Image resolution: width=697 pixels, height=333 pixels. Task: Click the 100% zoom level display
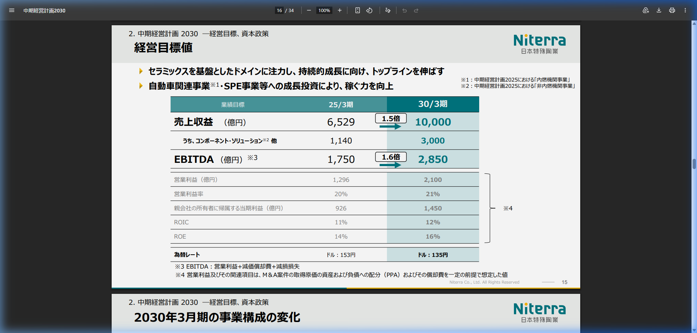pos(324,10)
